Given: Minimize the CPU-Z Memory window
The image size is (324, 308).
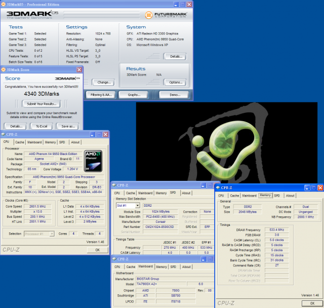Looking at the screenshot, I should [307, 188].
